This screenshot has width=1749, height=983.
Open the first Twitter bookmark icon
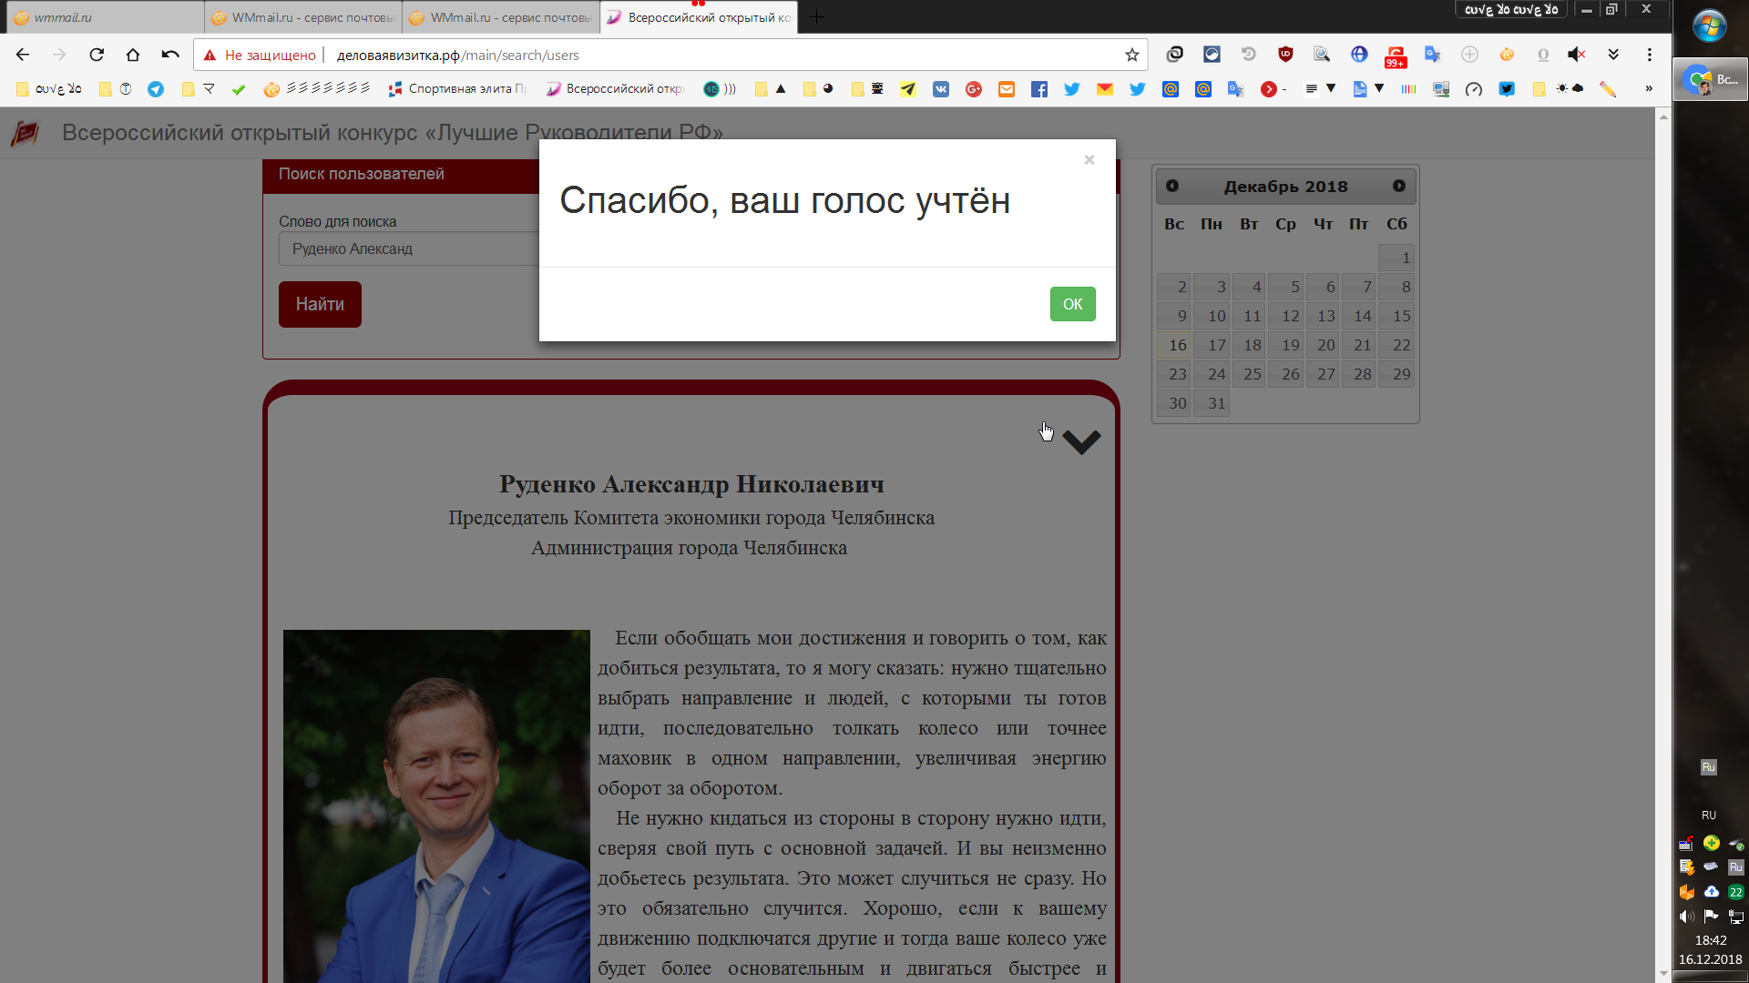(1072, 89)
